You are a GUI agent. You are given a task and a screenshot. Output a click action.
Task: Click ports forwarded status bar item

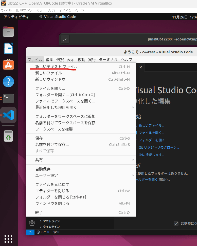coord(56,232)
